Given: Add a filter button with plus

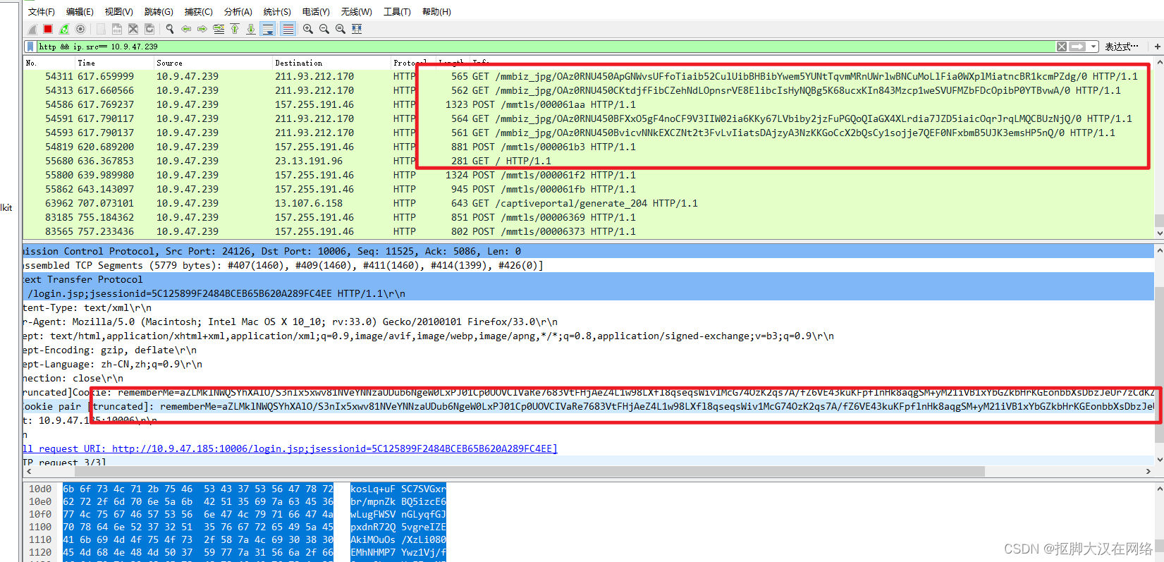Looking at the screenshot, I should (x=1157, y=47).
